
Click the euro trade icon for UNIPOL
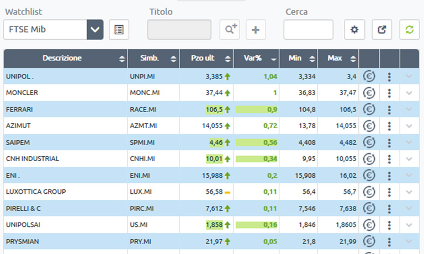pos(369,77)
